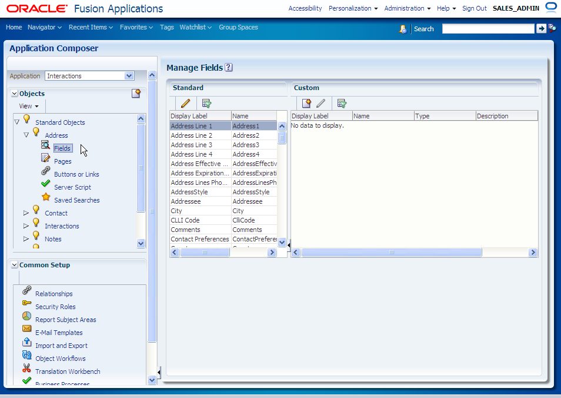The width and height of the screenshot is (561, 398).
Task: Expand the Notes tree node
Action: [26, 238]
